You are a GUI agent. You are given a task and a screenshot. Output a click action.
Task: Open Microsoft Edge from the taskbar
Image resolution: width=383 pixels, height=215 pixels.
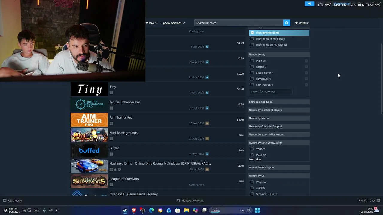point(151,210)
